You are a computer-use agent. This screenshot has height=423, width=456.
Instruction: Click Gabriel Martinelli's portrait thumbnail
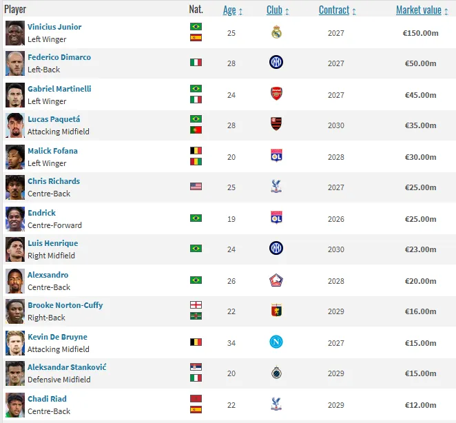pos(14,94)
